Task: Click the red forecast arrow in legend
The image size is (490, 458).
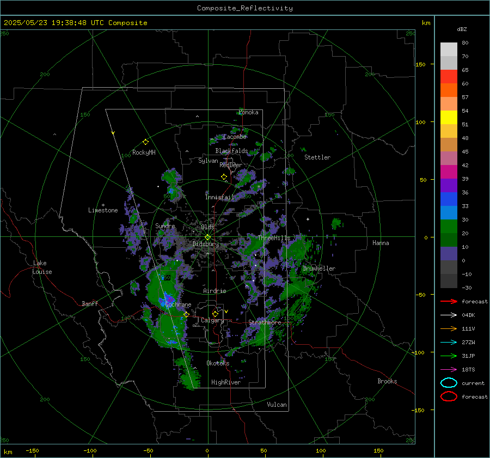Action: point(449,301)
